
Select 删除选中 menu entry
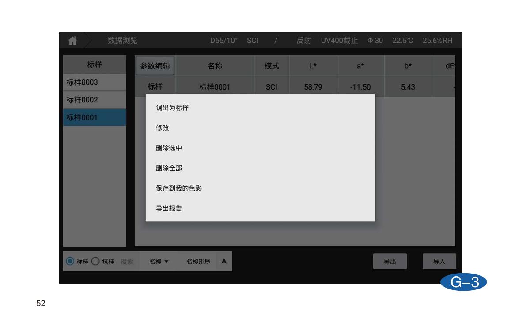pyautogui.click(x=169, y=148)
